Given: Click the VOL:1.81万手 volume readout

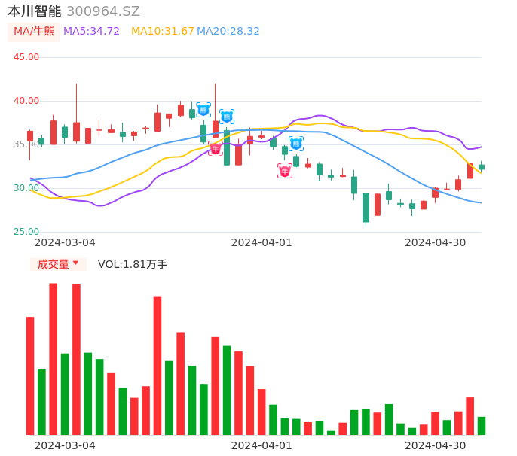Looking at the screenshot, I should click(133, 264).
